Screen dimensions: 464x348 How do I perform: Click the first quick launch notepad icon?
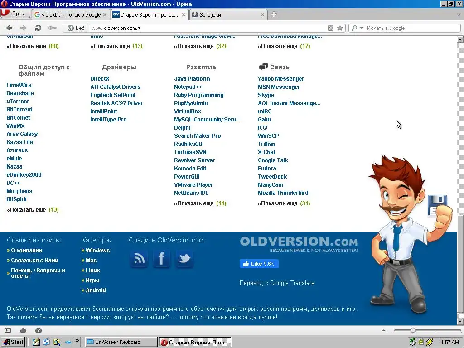pos(36,343)
